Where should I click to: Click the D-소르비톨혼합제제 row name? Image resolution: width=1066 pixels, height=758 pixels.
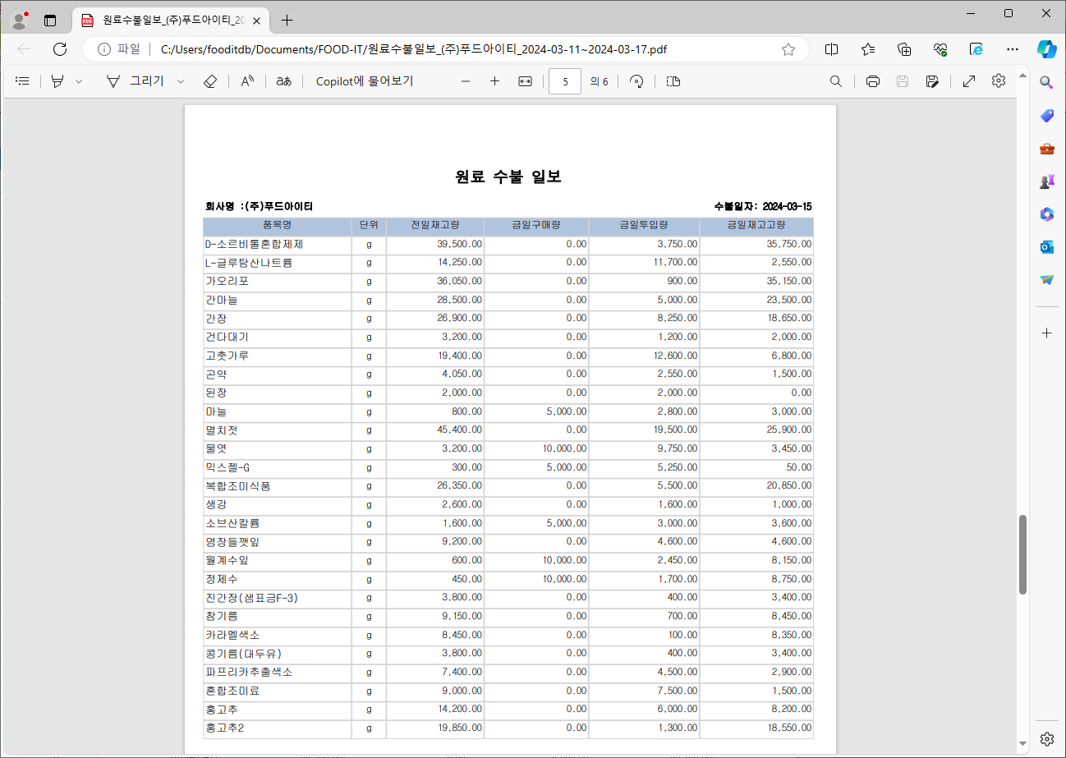[x=254, y=244]
